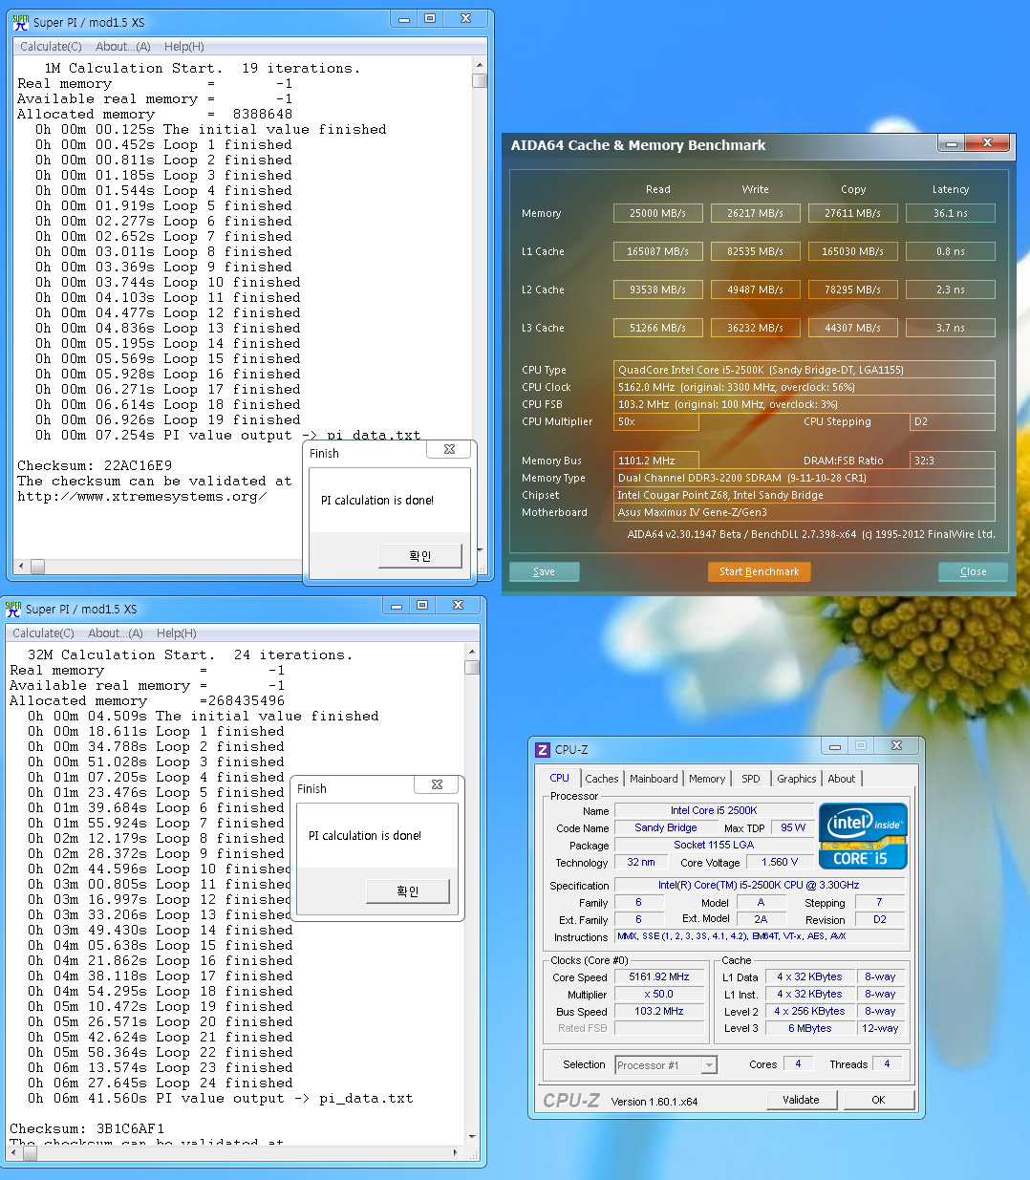Image resolution: width=1030 pixels, height=1180 pixels.
Task: Switch to the Caches tab in CPU-Z
Action: coord(602,779)
